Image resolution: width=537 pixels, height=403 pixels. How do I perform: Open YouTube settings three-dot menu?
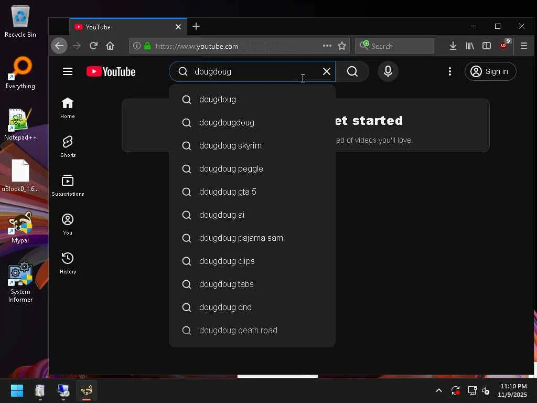click(449, 71)
